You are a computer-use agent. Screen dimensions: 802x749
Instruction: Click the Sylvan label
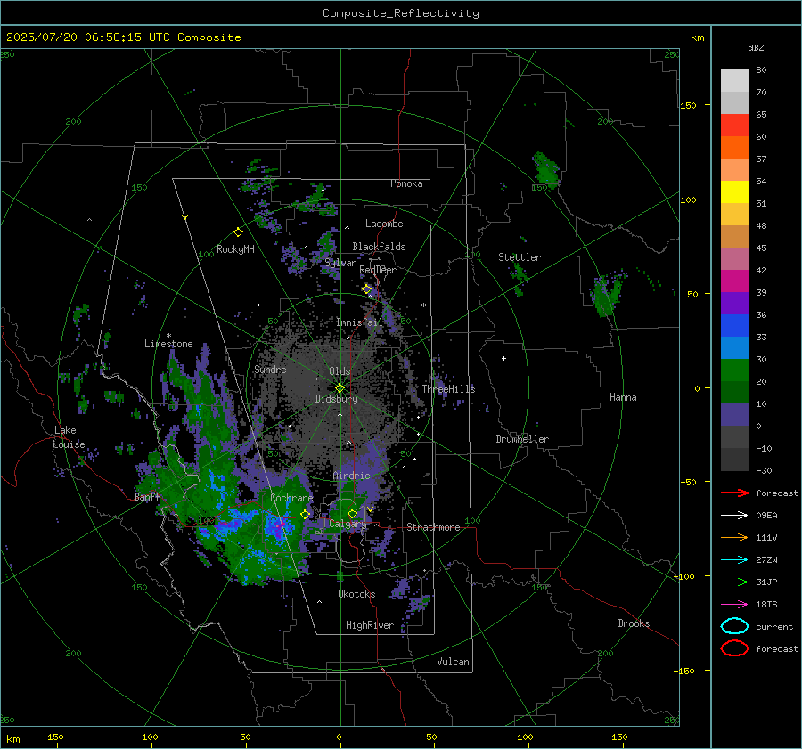[340, 263]
